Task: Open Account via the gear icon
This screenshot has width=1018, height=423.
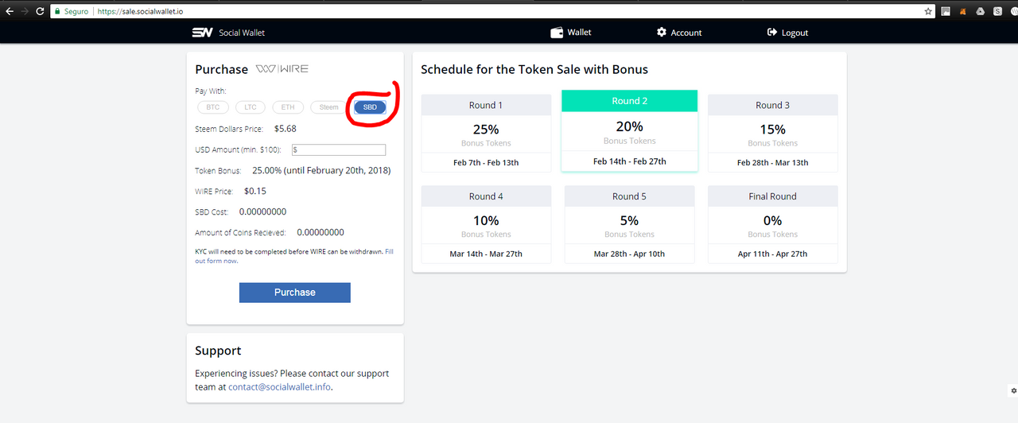Action: [x=662, y=33]
